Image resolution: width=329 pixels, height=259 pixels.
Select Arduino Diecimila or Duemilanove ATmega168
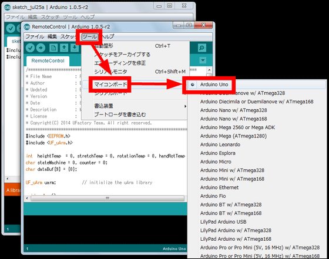coord(257,102)
